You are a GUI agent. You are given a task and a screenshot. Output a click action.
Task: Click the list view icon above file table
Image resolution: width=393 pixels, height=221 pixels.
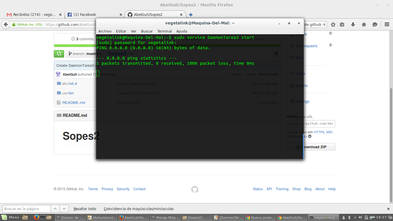pos(276,53)
